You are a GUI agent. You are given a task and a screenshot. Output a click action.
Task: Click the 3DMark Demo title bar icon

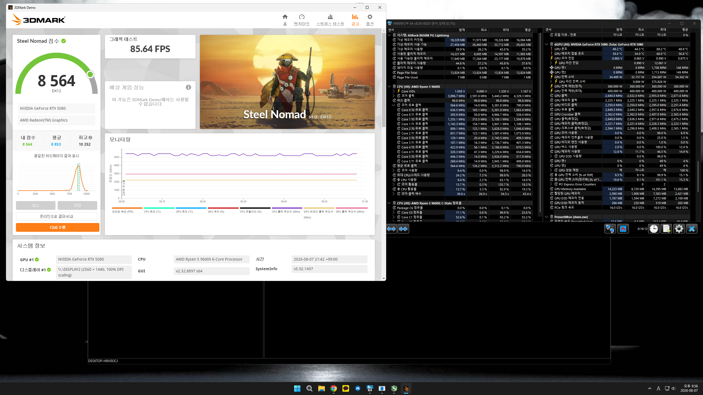point(10,7)
